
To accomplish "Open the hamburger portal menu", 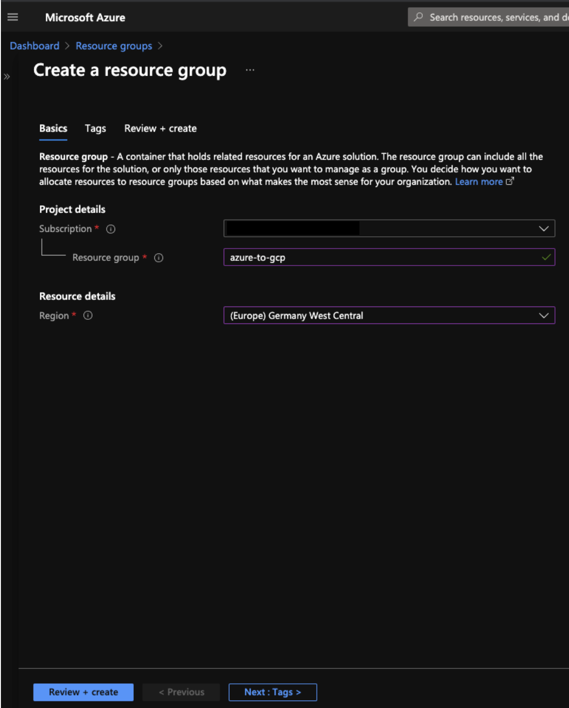I will coord(13,17).
